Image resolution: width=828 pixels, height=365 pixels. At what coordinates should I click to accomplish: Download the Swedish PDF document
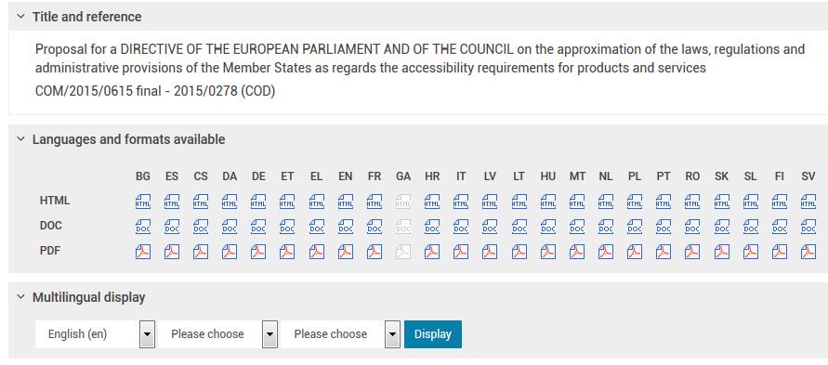pos(808,252)
